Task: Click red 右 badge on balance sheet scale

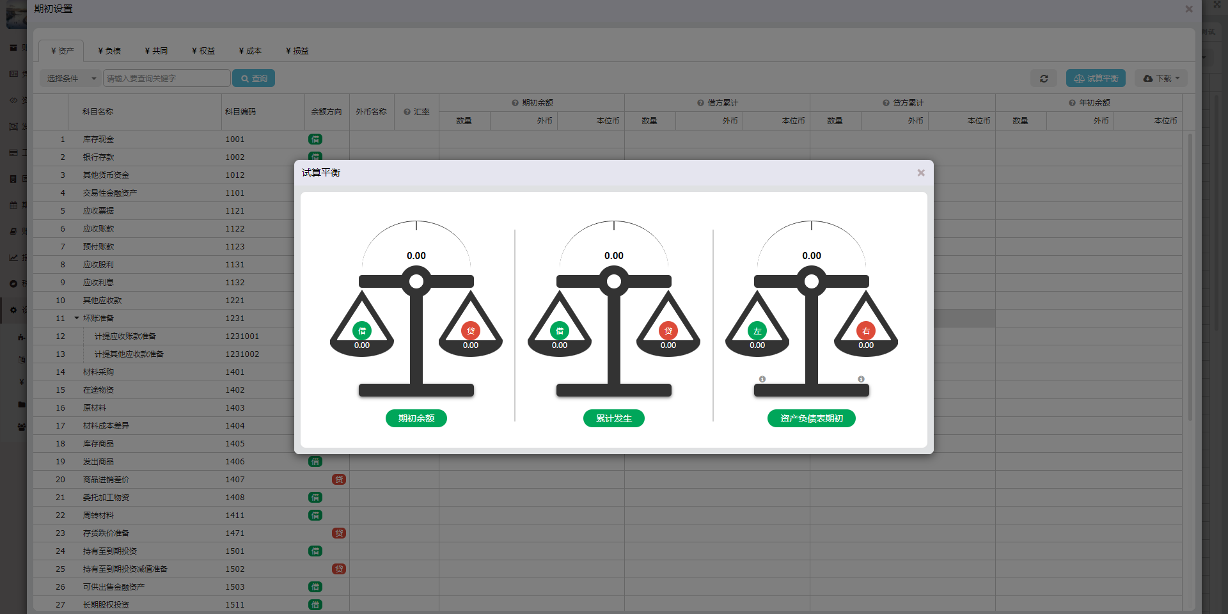Action: coord(865,331)
